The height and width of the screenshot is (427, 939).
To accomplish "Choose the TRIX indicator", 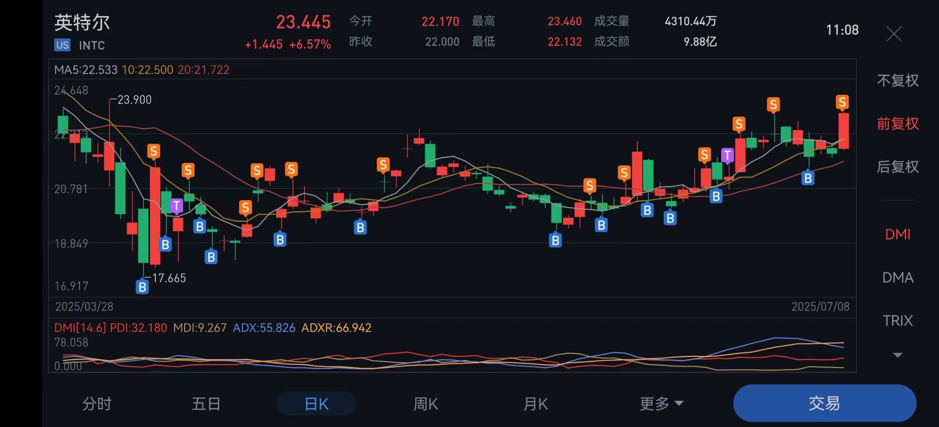I will [x=897, y=321].
